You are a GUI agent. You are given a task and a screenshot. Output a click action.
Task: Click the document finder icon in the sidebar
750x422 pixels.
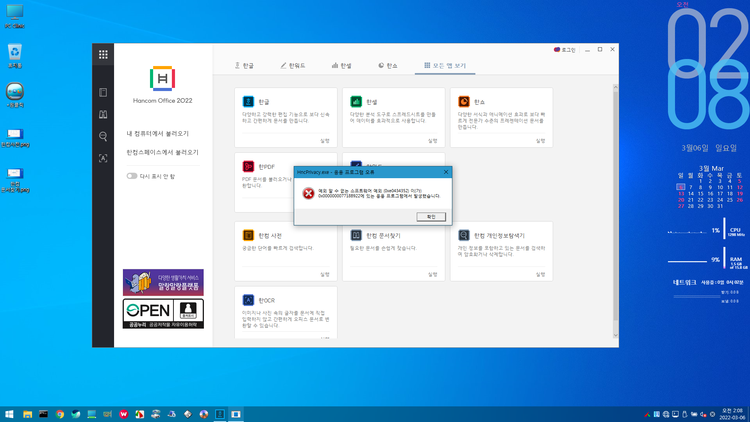(103, 114)
